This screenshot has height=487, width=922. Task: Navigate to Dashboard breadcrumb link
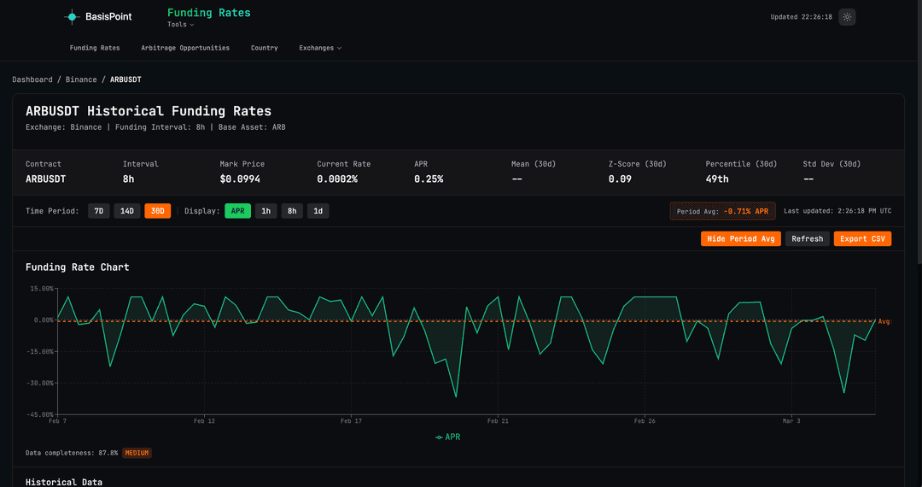[32, 79]
